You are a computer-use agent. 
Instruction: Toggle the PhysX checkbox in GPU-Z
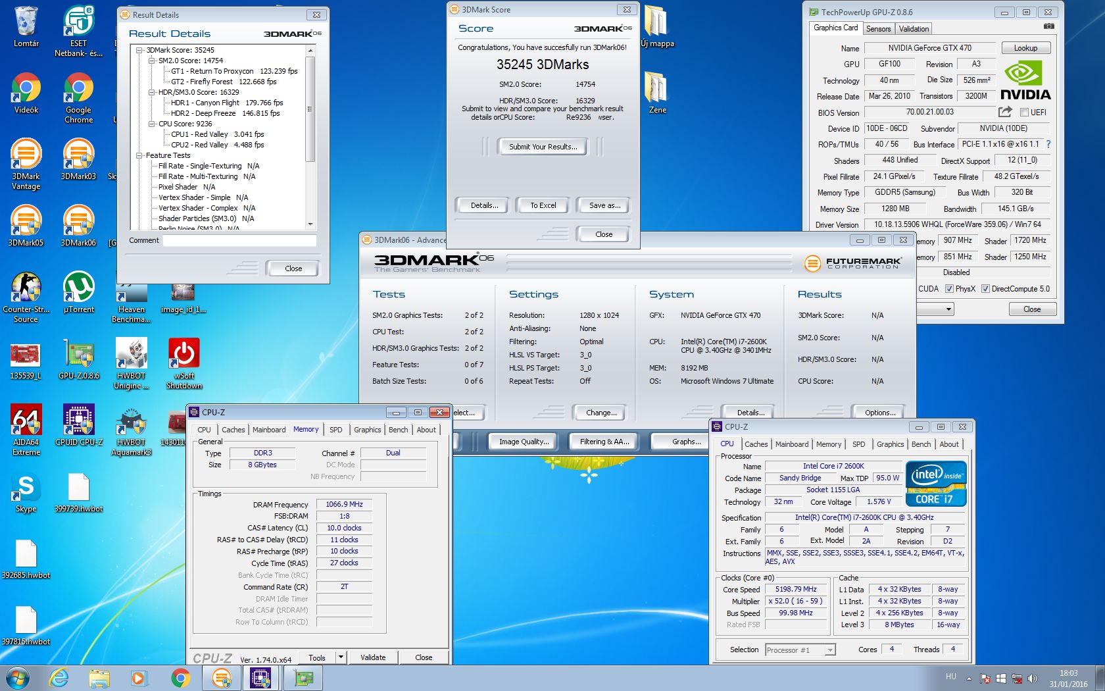point(949,289)
